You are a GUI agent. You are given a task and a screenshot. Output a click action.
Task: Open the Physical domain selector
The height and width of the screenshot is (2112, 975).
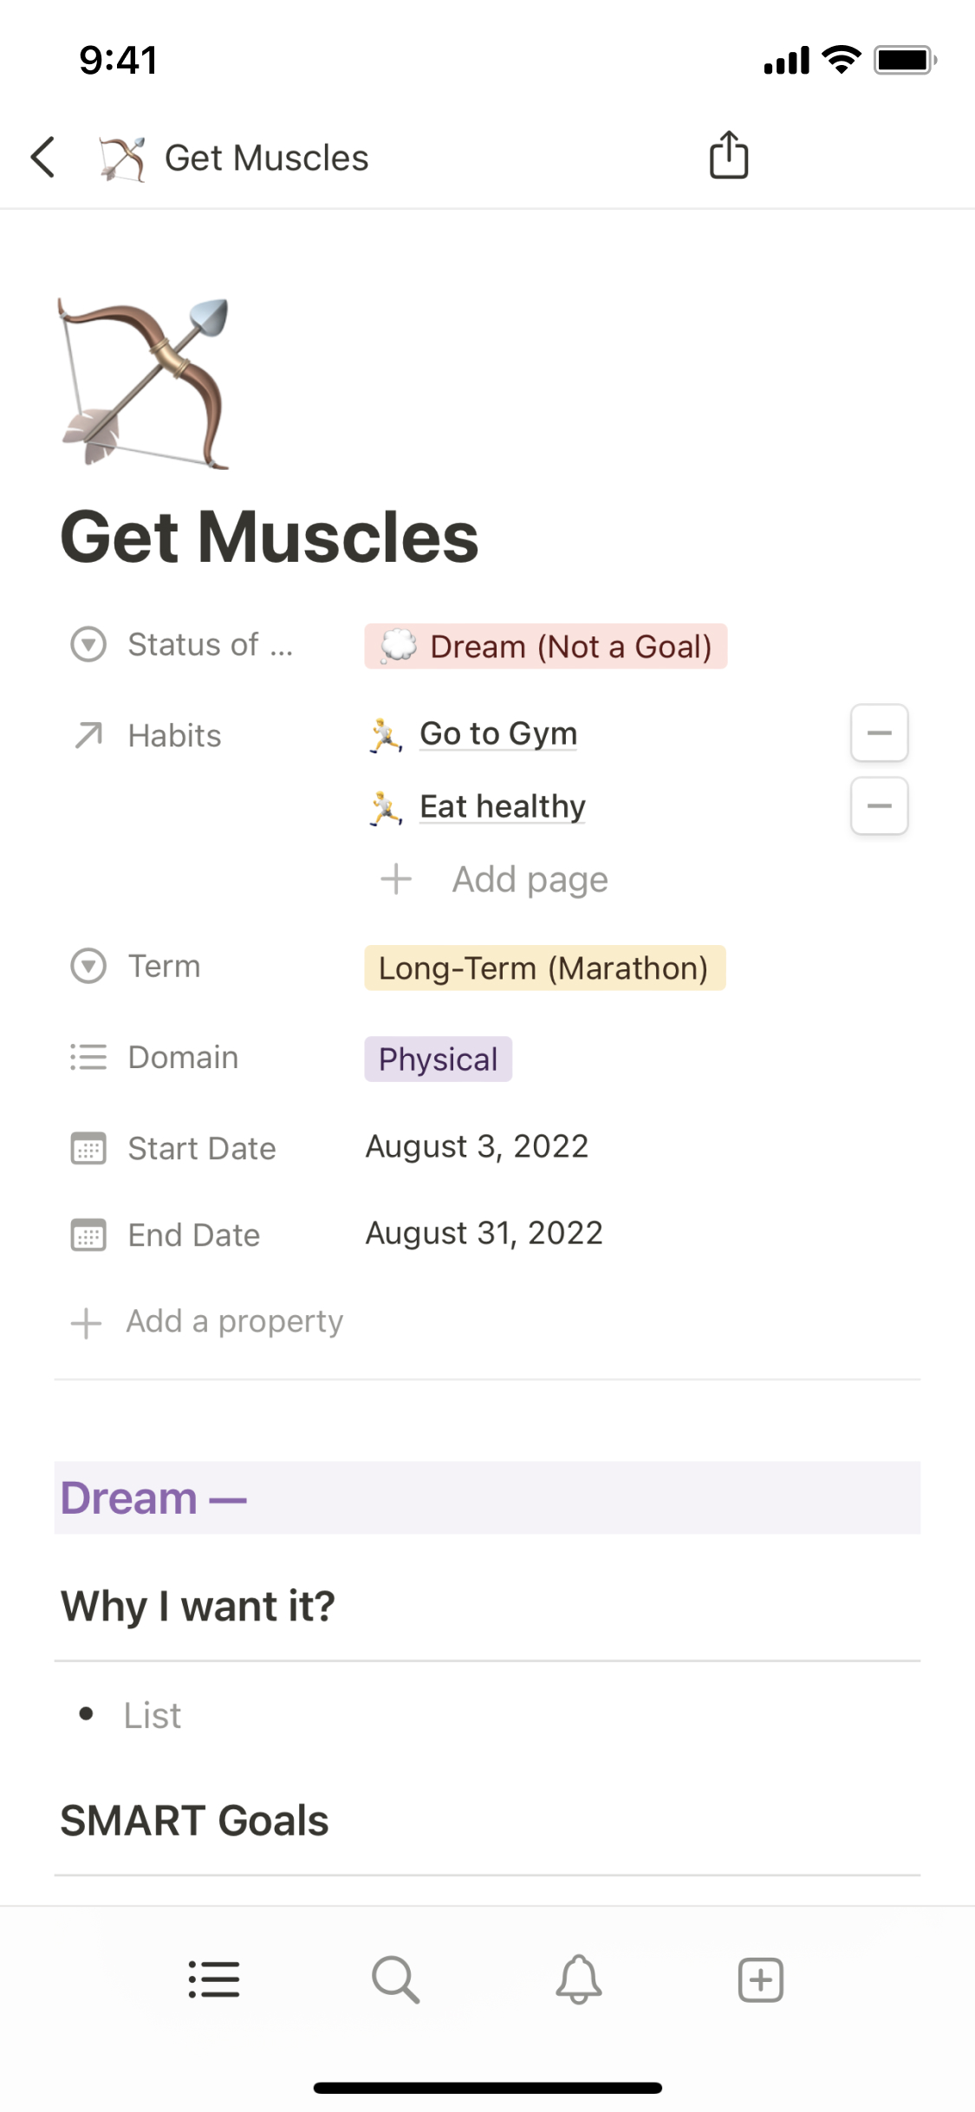point(438,1059)
